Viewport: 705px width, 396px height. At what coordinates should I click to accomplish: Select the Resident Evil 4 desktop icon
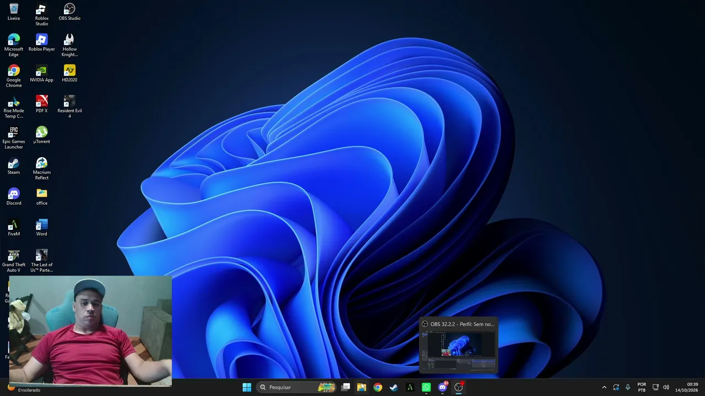pyautogui.click(x=69, y=107)
